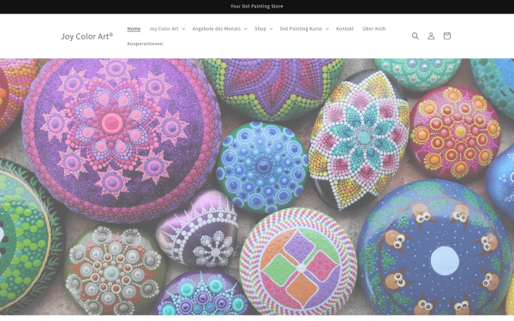Open the Über mich page

click(374, 29)
